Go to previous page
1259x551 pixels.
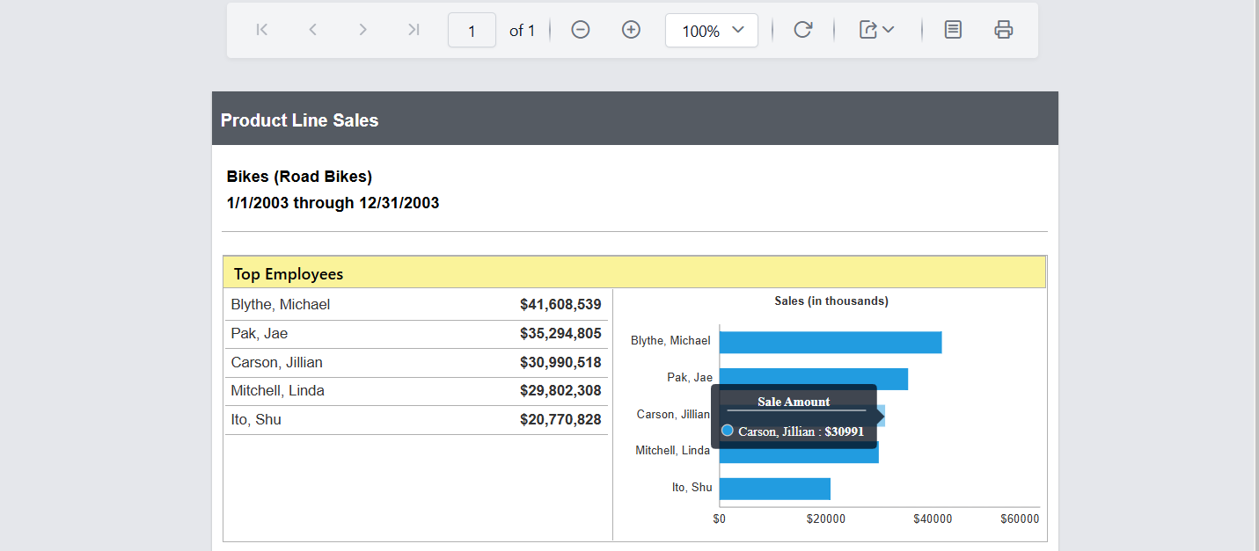(x=312, y=30)
